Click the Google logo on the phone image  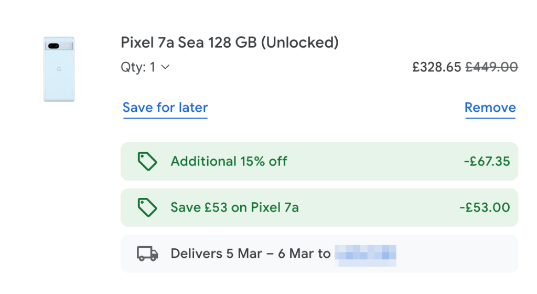tap(59, 70)
